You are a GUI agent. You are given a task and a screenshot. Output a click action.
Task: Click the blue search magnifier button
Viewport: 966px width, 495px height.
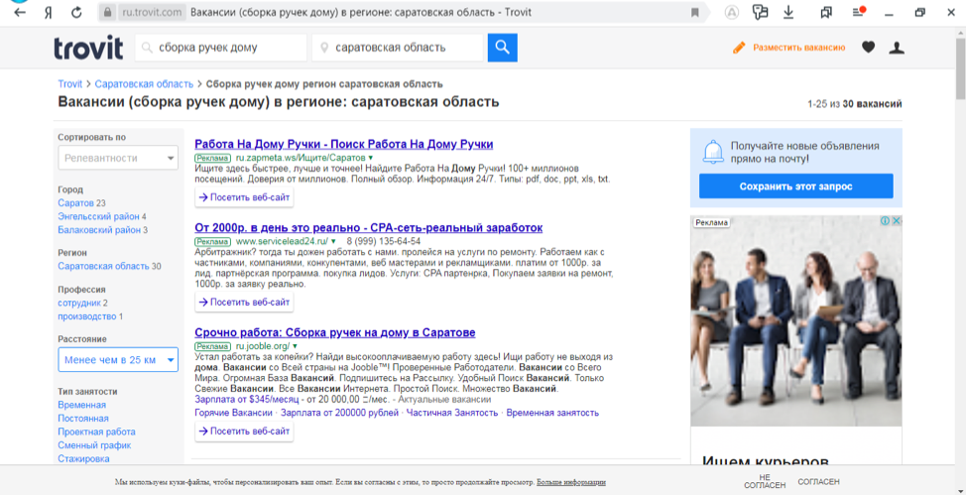click(502, 47)
